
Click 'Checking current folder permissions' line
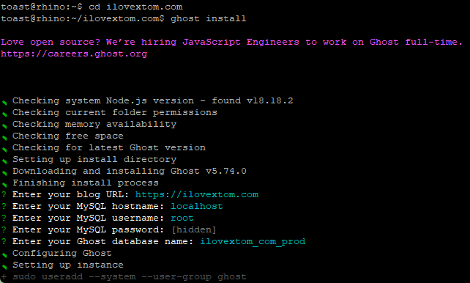[115, 112]
